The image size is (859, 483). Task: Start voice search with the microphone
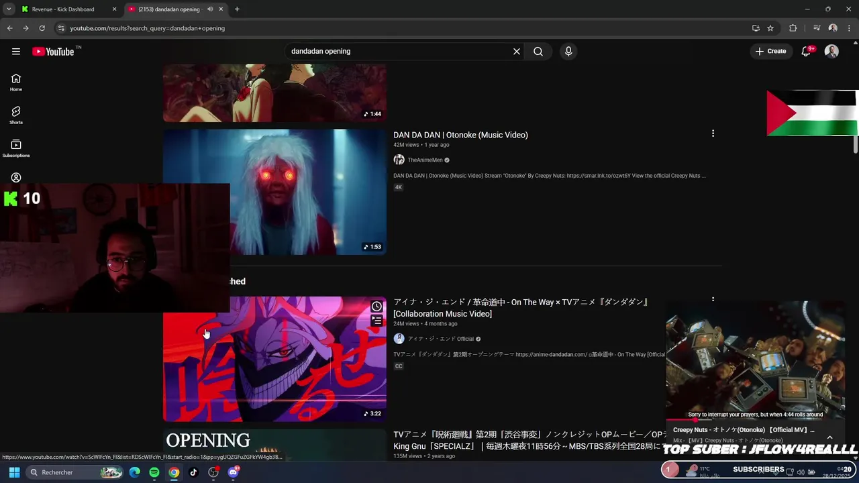[x=568, y=52]
